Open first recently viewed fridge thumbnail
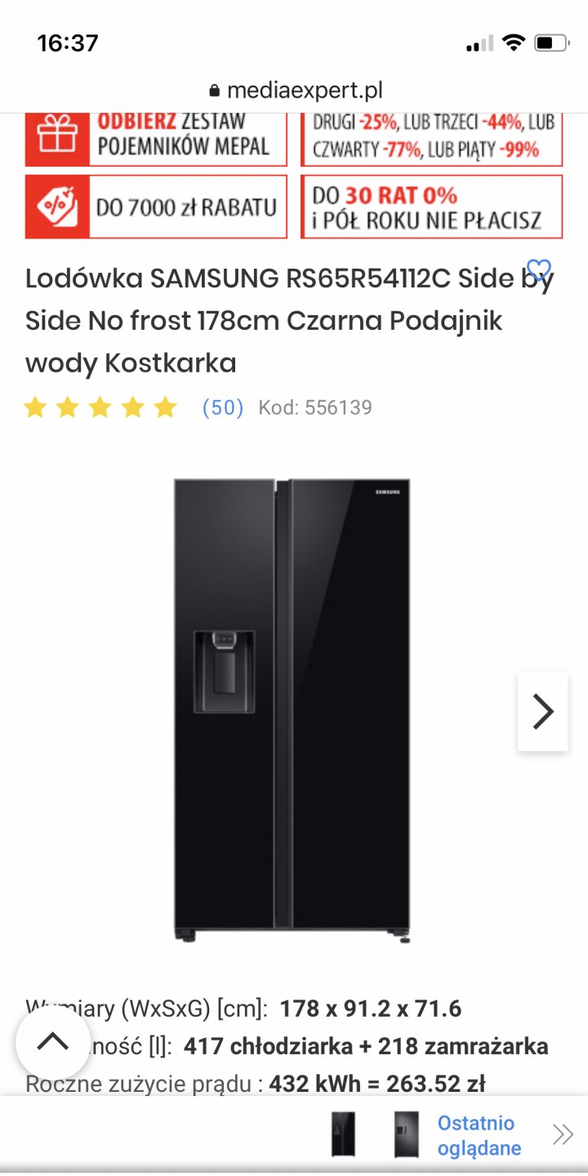Image resolution: width=588 pixels, height=1176 pixels. pos(343,1134)
